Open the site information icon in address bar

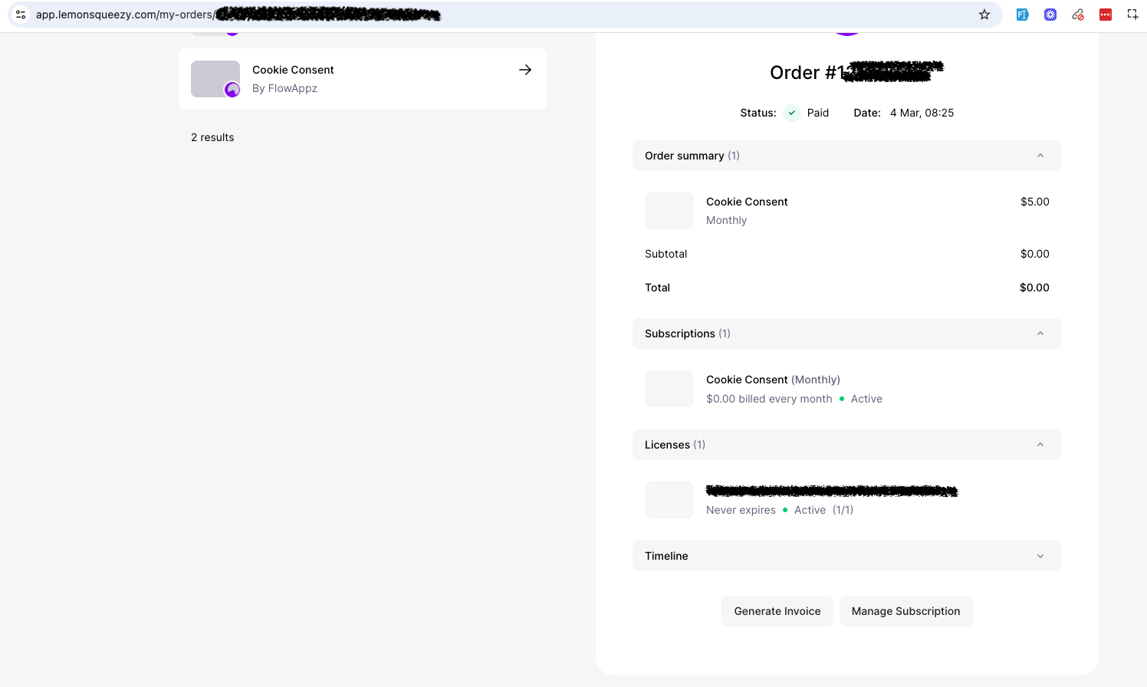click(x=21, y=15)
